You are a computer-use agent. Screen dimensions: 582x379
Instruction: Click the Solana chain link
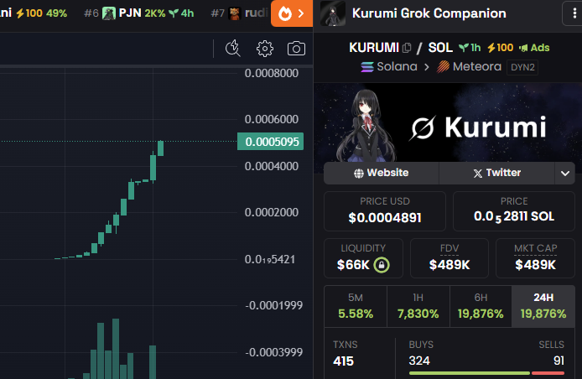click(389, 67)
